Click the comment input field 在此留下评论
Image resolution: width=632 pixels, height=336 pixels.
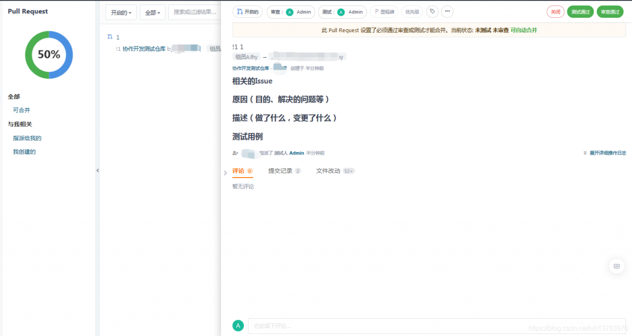coord(346,326)
